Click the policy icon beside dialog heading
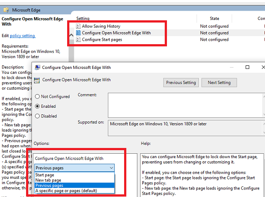 point(37,80)
